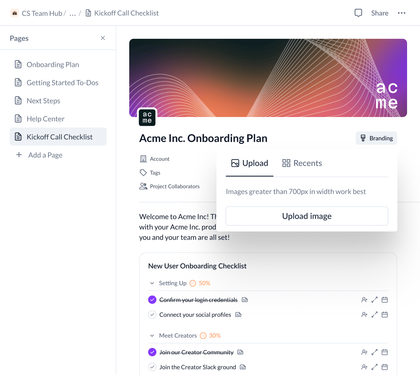Click the Tags icon
The image size is (420, 375).
tap(143, 173)
